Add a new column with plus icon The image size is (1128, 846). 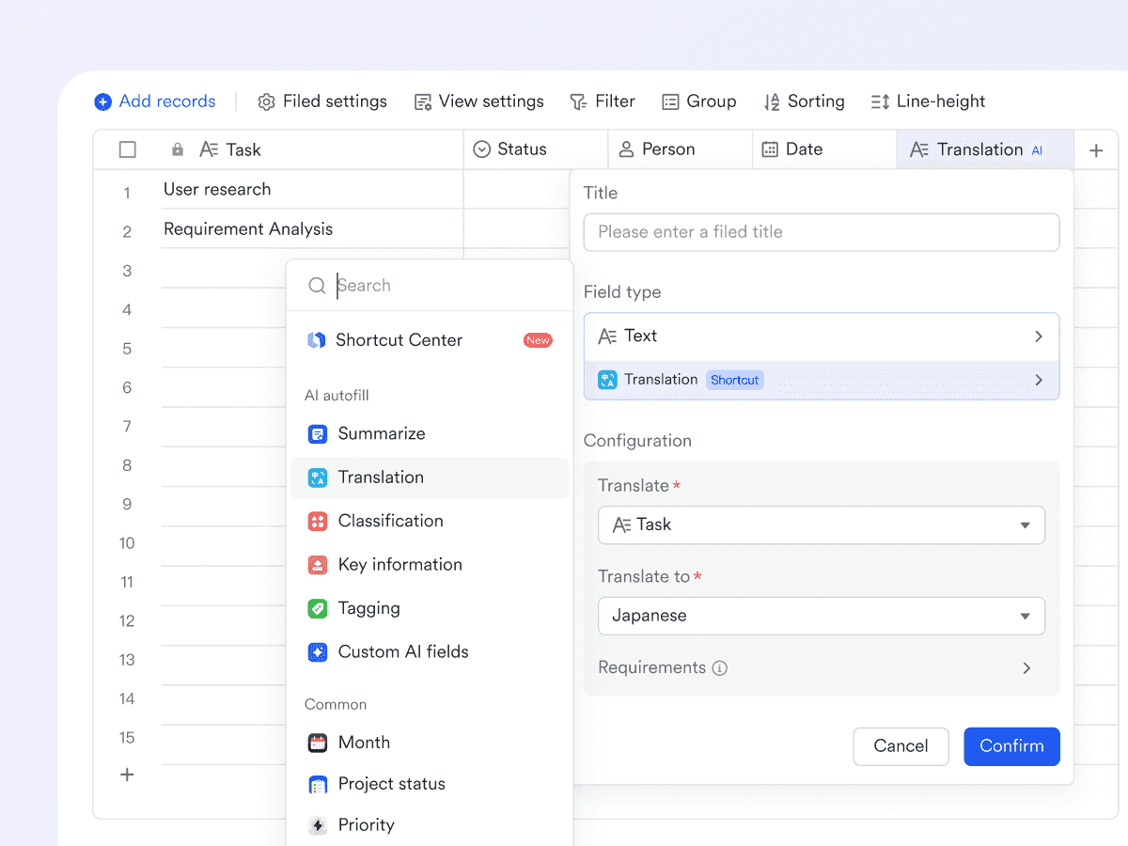click(x=1096, y=150)
